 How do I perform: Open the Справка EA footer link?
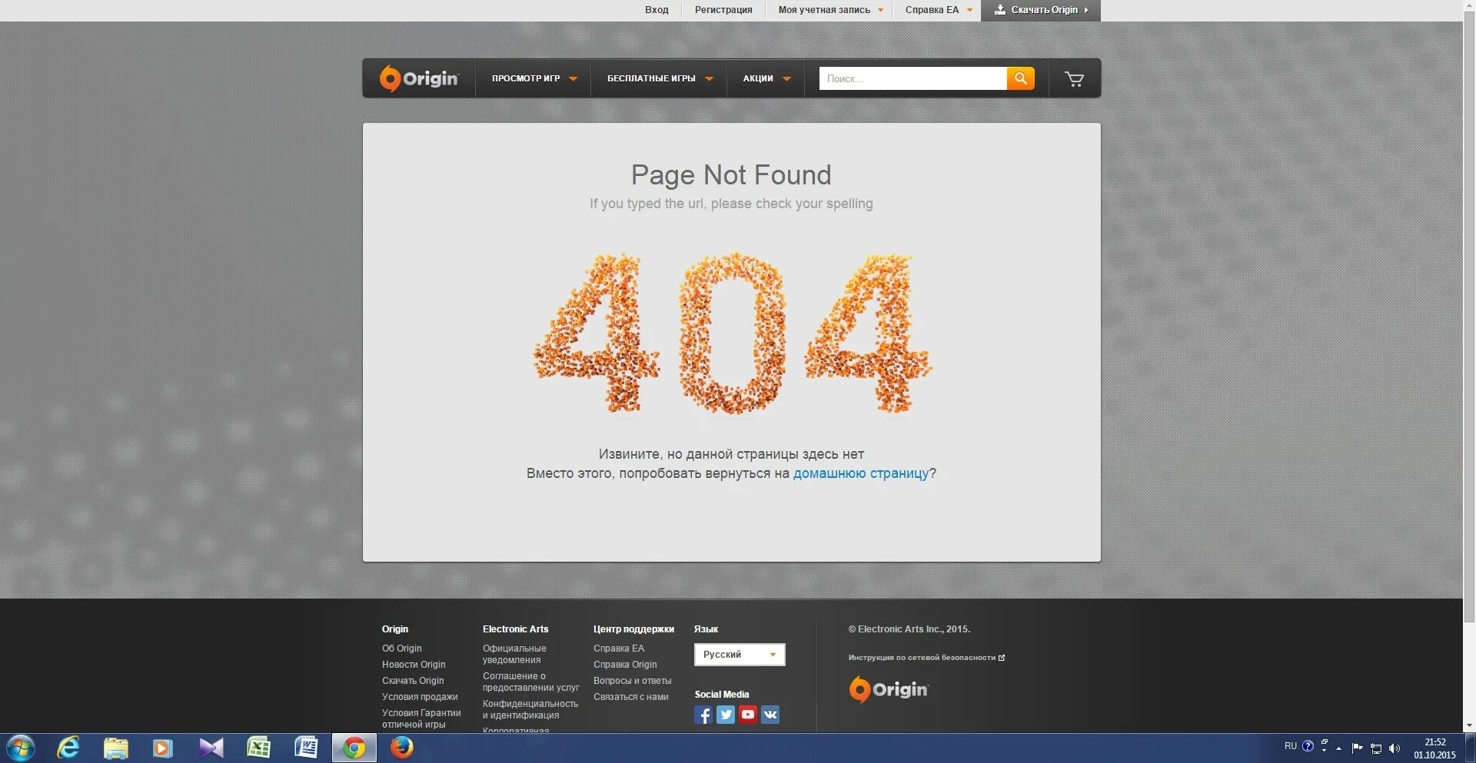[619, 649]
